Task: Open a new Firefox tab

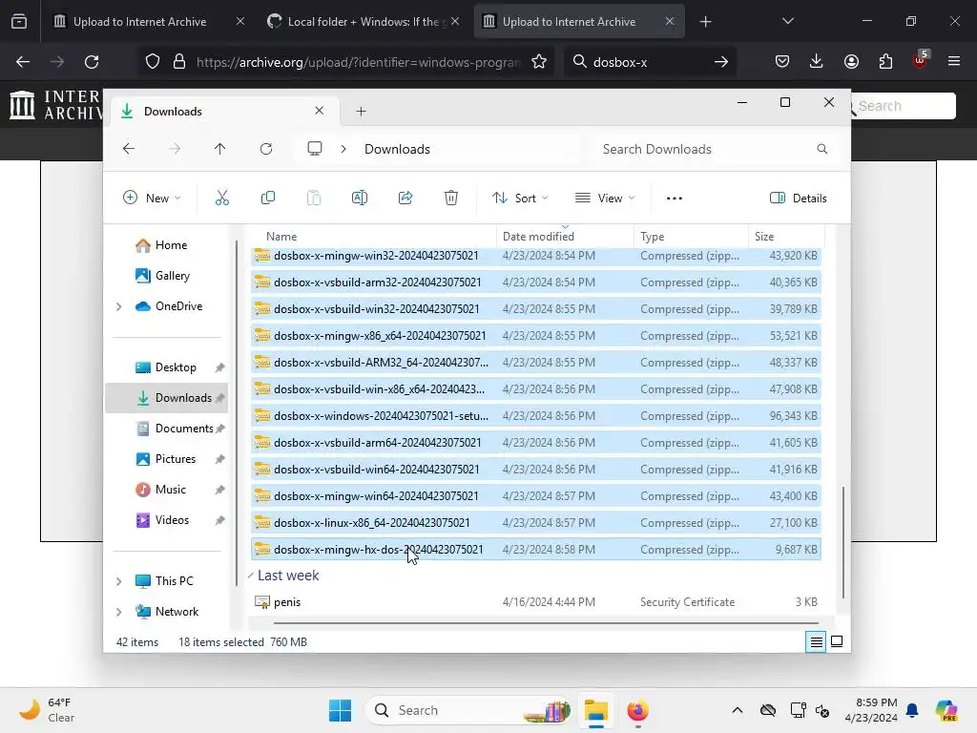Action: (705, 22)
